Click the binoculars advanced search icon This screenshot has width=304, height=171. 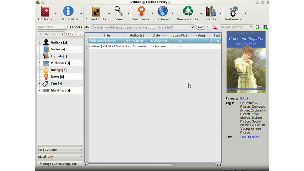click(87, 27)
